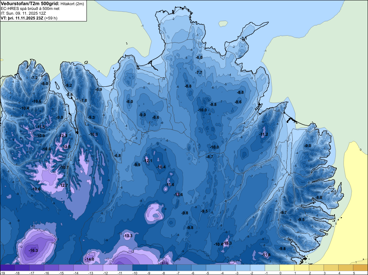Click the -6.9 temperature label
Screen dimensions: 368x275
pos(99,89)
